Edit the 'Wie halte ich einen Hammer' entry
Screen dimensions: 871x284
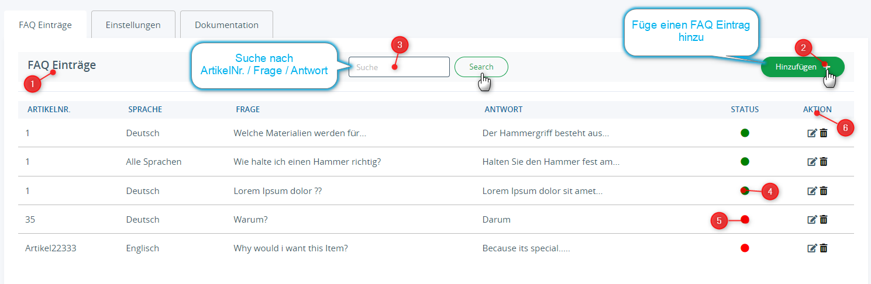(812, 162)
